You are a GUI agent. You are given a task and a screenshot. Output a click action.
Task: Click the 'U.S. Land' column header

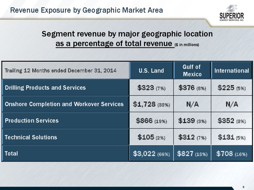(151, 70)
